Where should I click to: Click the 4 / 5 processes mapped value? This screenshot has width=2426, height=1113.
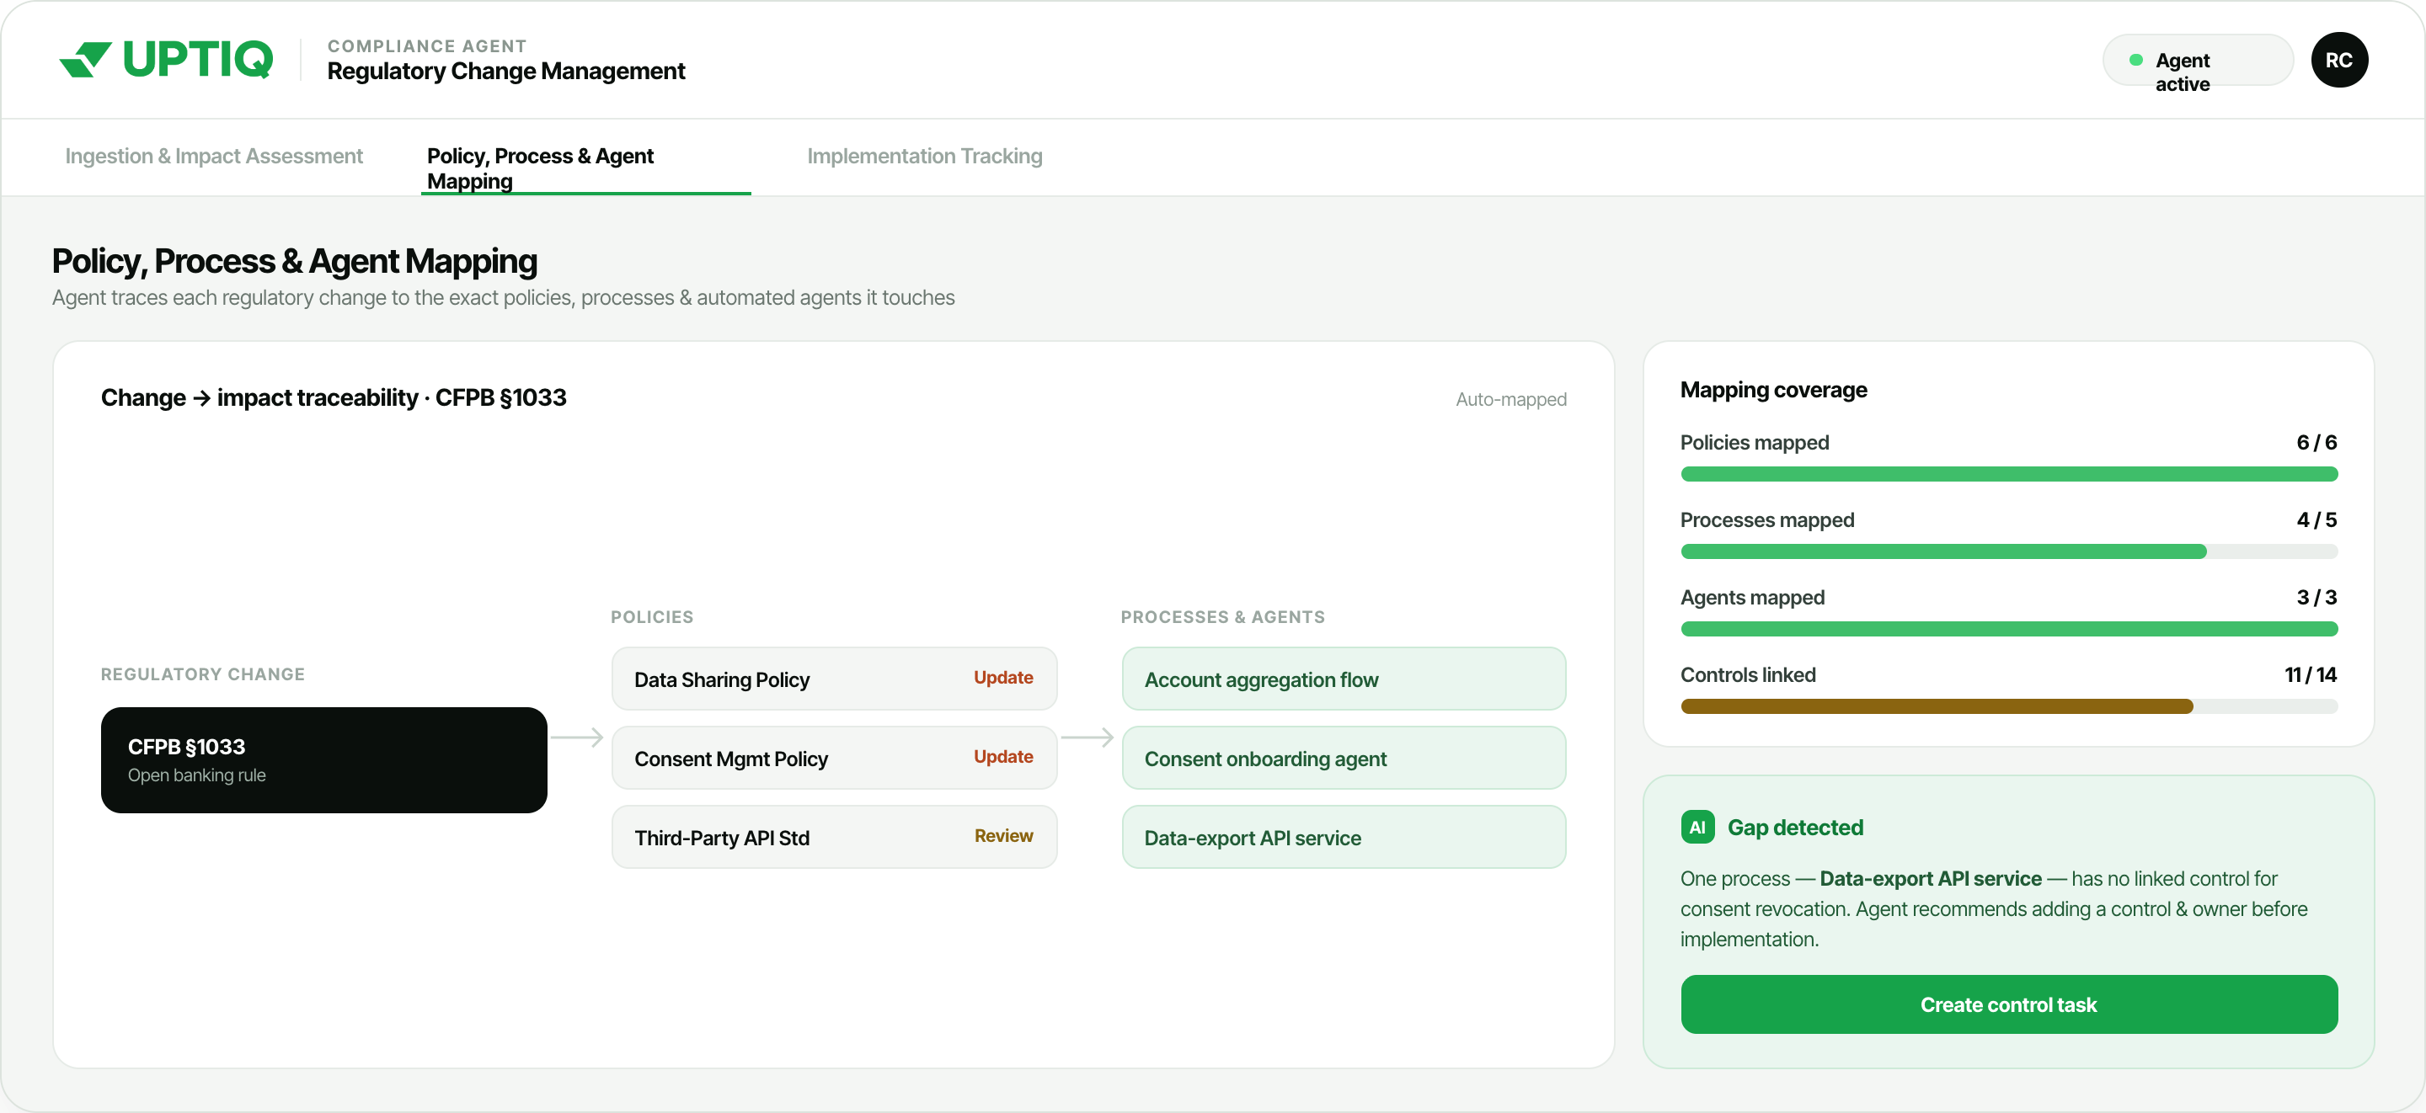click(x=2316, y=519)
